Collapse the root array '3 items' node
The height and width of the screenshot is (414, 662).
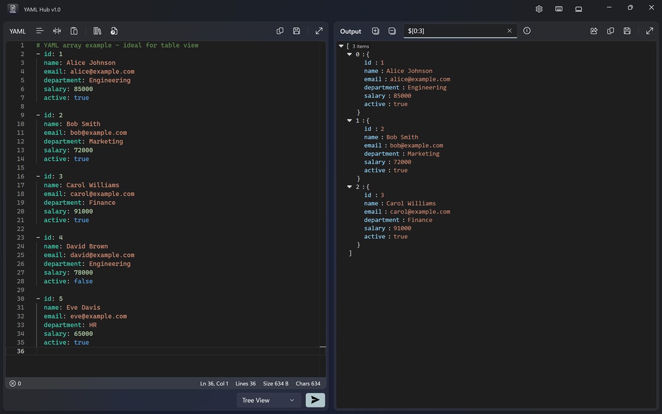coord(341,46)
